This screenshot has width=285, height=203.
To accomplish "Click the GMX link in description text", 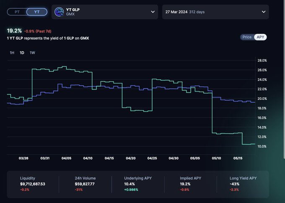I will click(85, 38).
